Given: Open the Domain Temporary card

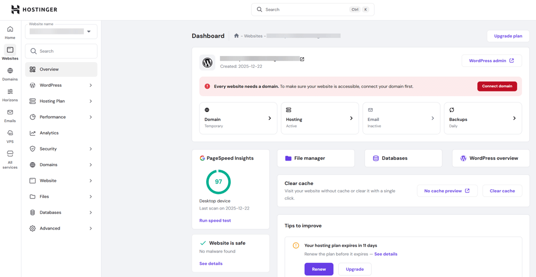Looking at the screenshot, I should tap(238, 118).
